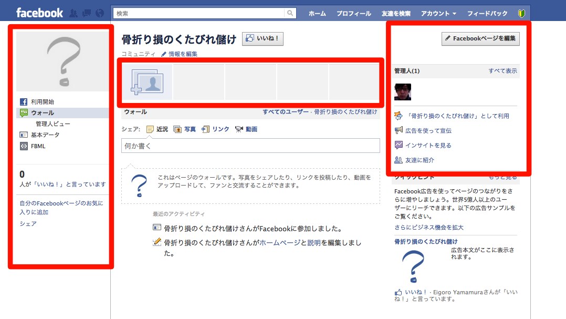Click the page title 骨折り損のくたびれ儲け

click(179, 39)
